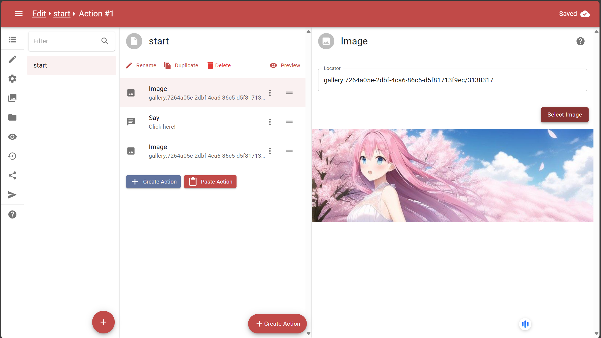The width and height of the screenshot is (601, 338).
Task: Open the three-dot menu for the first Image action
Action: coord(270,93)
